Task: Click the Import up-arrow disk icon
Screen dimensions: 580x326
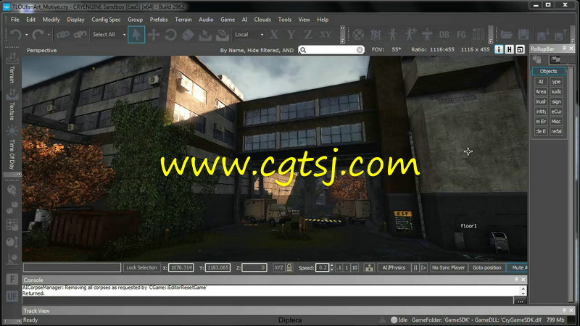Action: pos(560,35)
